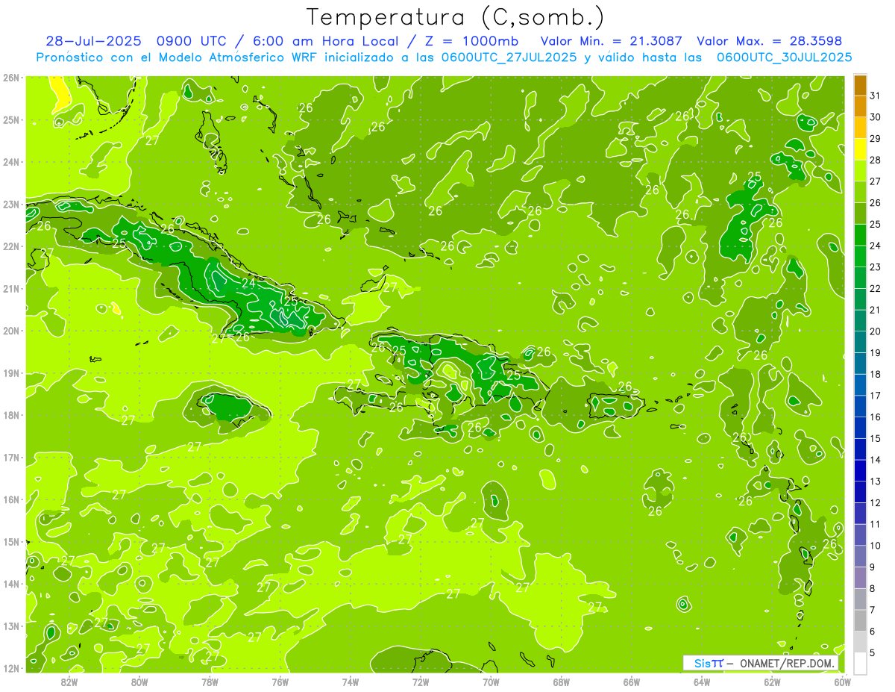Click the '22N' latitude axis label
Image resolution: width=895 pixels, height=692 pixels.
(10, 246)
